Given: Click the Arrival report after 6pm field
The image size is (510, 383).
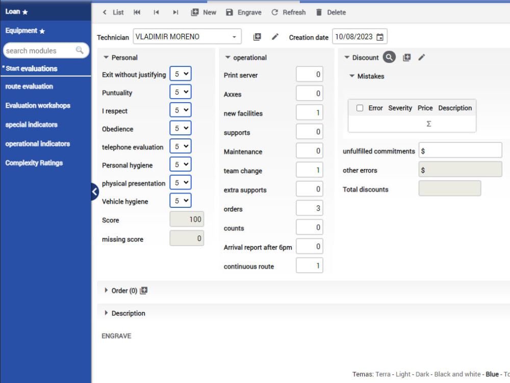Looking at the screenshot, I should (310, 247).
